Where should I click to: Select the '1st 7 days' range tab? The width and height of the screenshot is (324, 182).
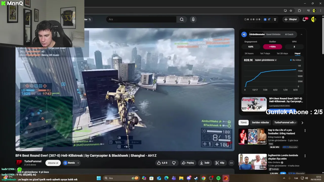[x=265, y=54]
